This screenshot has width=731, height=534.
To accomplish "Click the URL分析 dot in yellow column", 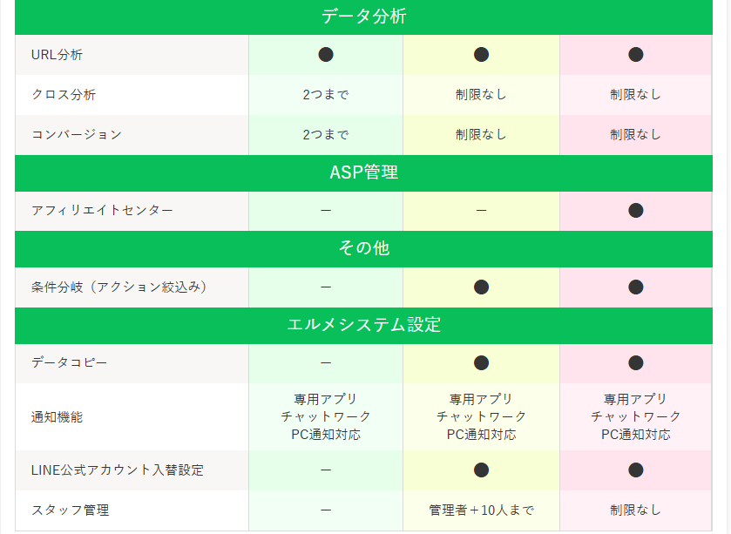I will pyautogui.click(x=481, y=55).
